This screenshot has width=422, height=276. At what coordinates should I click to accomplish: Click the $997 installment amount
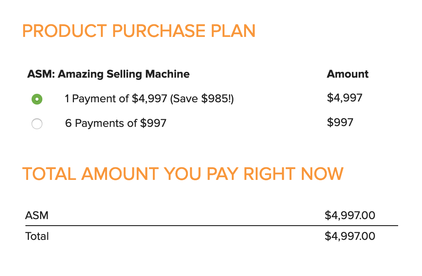point(340,123)
